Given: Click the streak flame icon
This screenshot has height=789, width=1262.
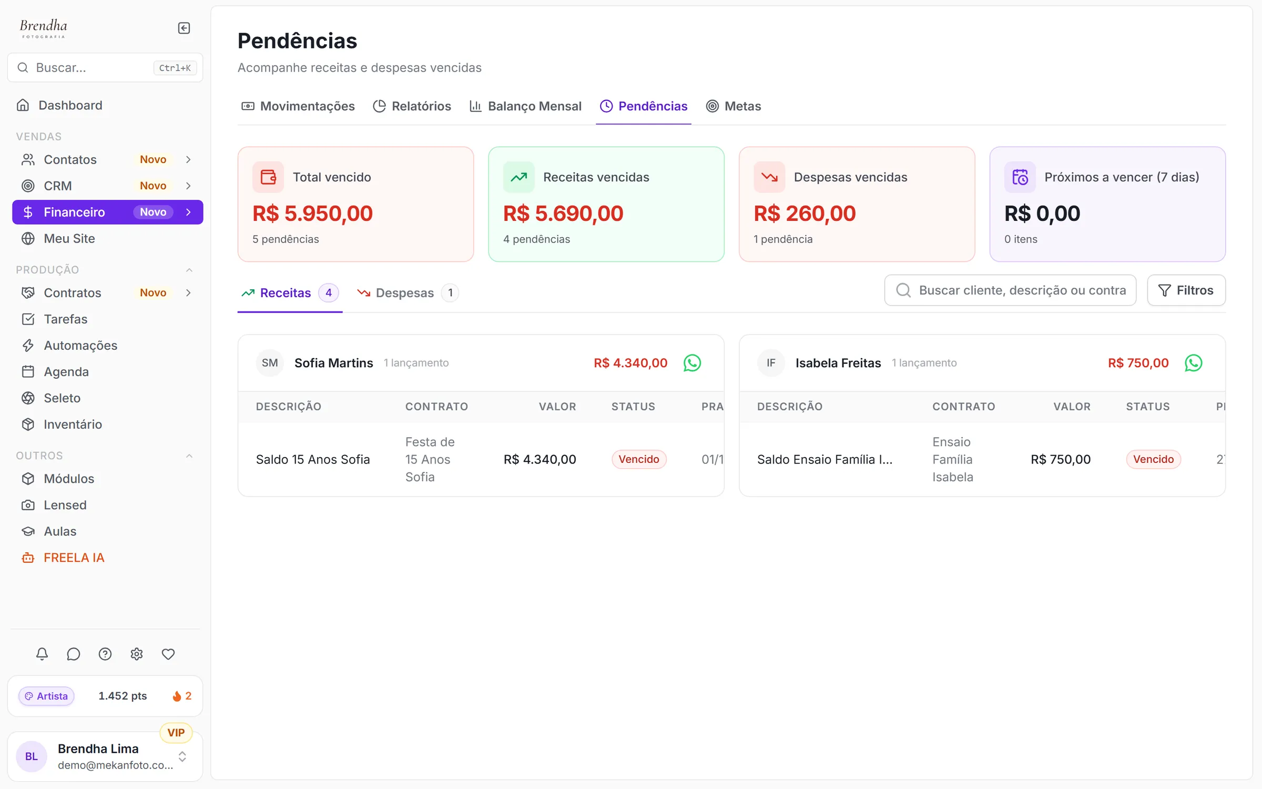Looking at the screenshot, I should click(x=177, y=696).
